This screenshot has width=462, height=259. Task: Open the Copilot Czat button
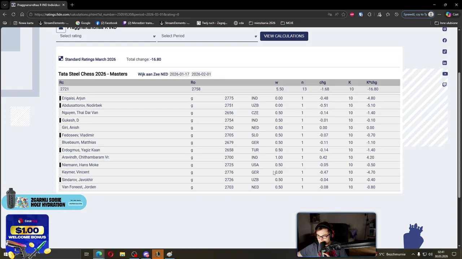click(453, 14)
